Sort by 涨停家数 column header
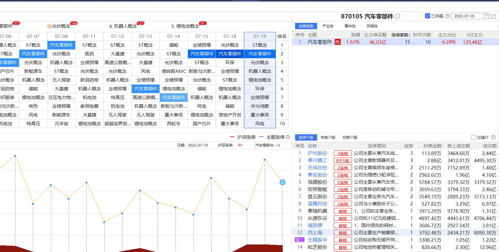 [x=401, y=35]
